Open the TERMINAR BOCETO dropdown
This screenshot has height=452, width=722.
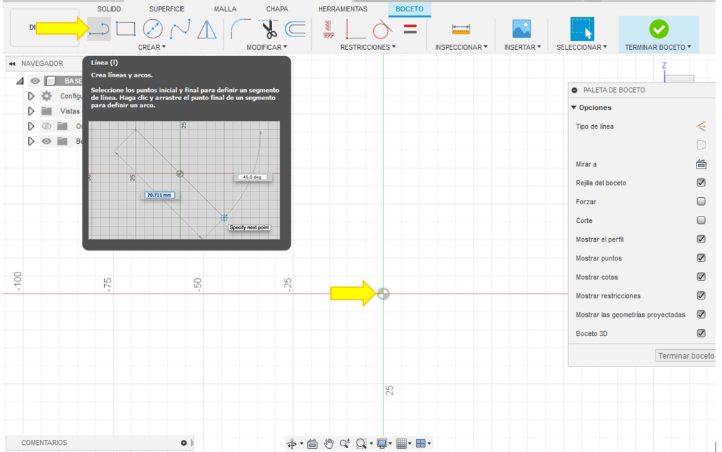pyautogui.click(x=657, y=47)
